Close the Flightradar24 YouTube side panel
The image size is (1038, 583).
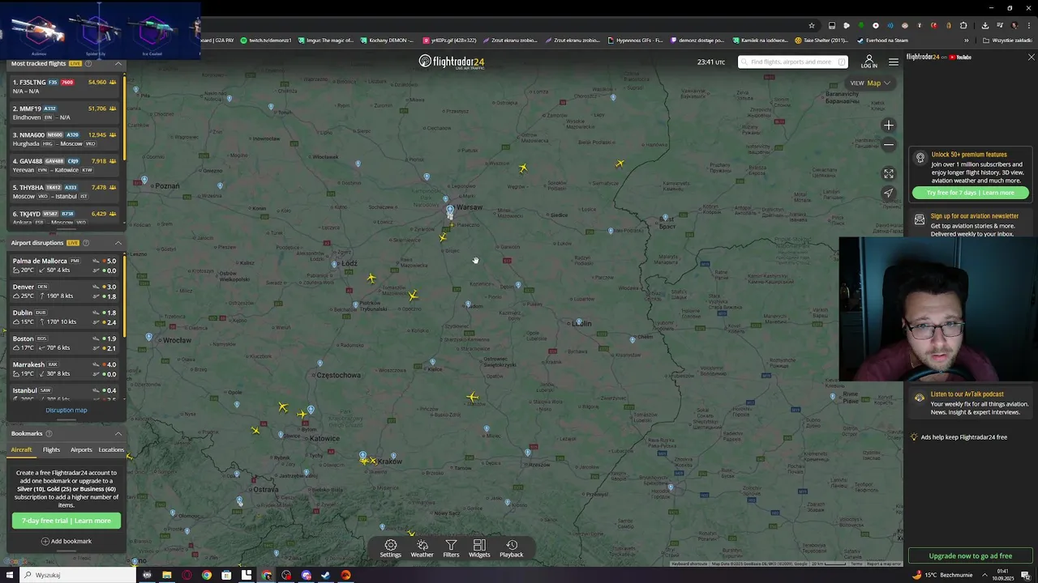tap(1031, 57)
